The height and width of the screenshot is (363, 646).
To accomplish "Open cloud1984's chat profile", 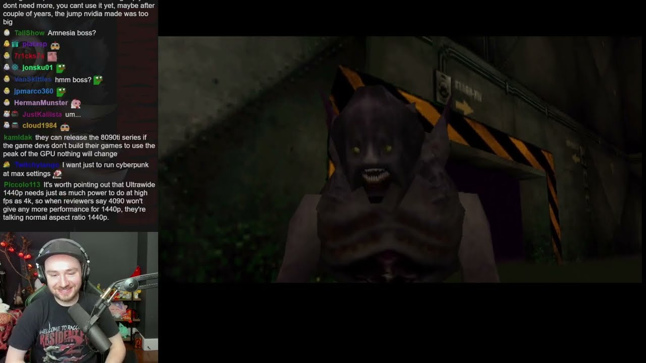I will pyautogui.click(x=40, y=126).
